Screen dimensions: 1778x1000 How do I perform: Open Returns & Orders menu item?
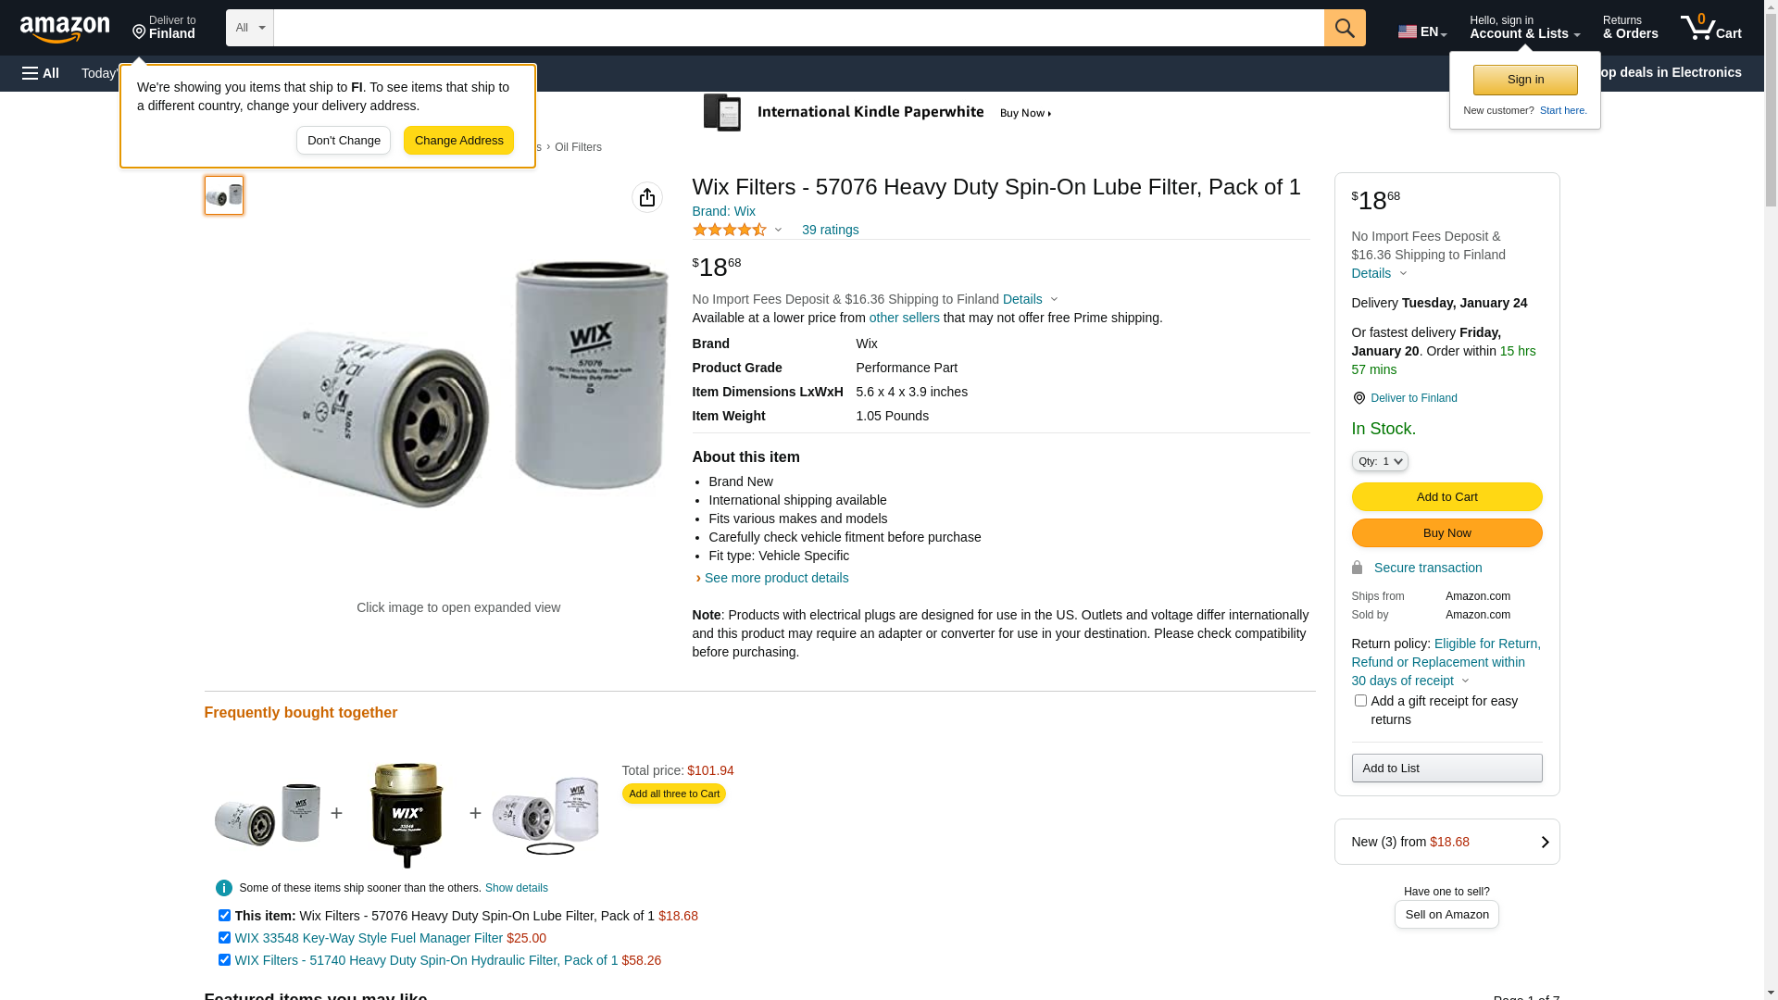(1631, 28)
